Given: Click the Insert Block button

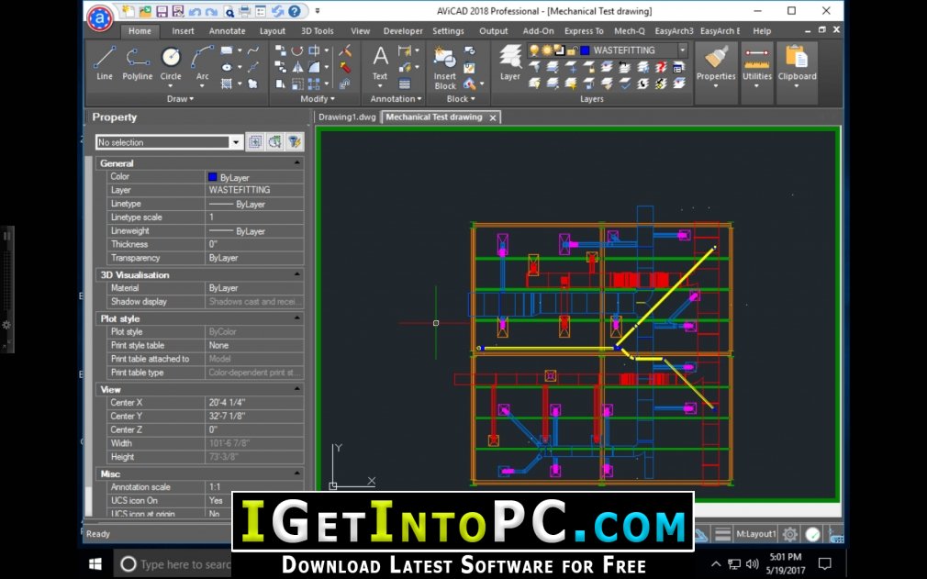Looking at the screenshot, I should (x=444, y=68).
